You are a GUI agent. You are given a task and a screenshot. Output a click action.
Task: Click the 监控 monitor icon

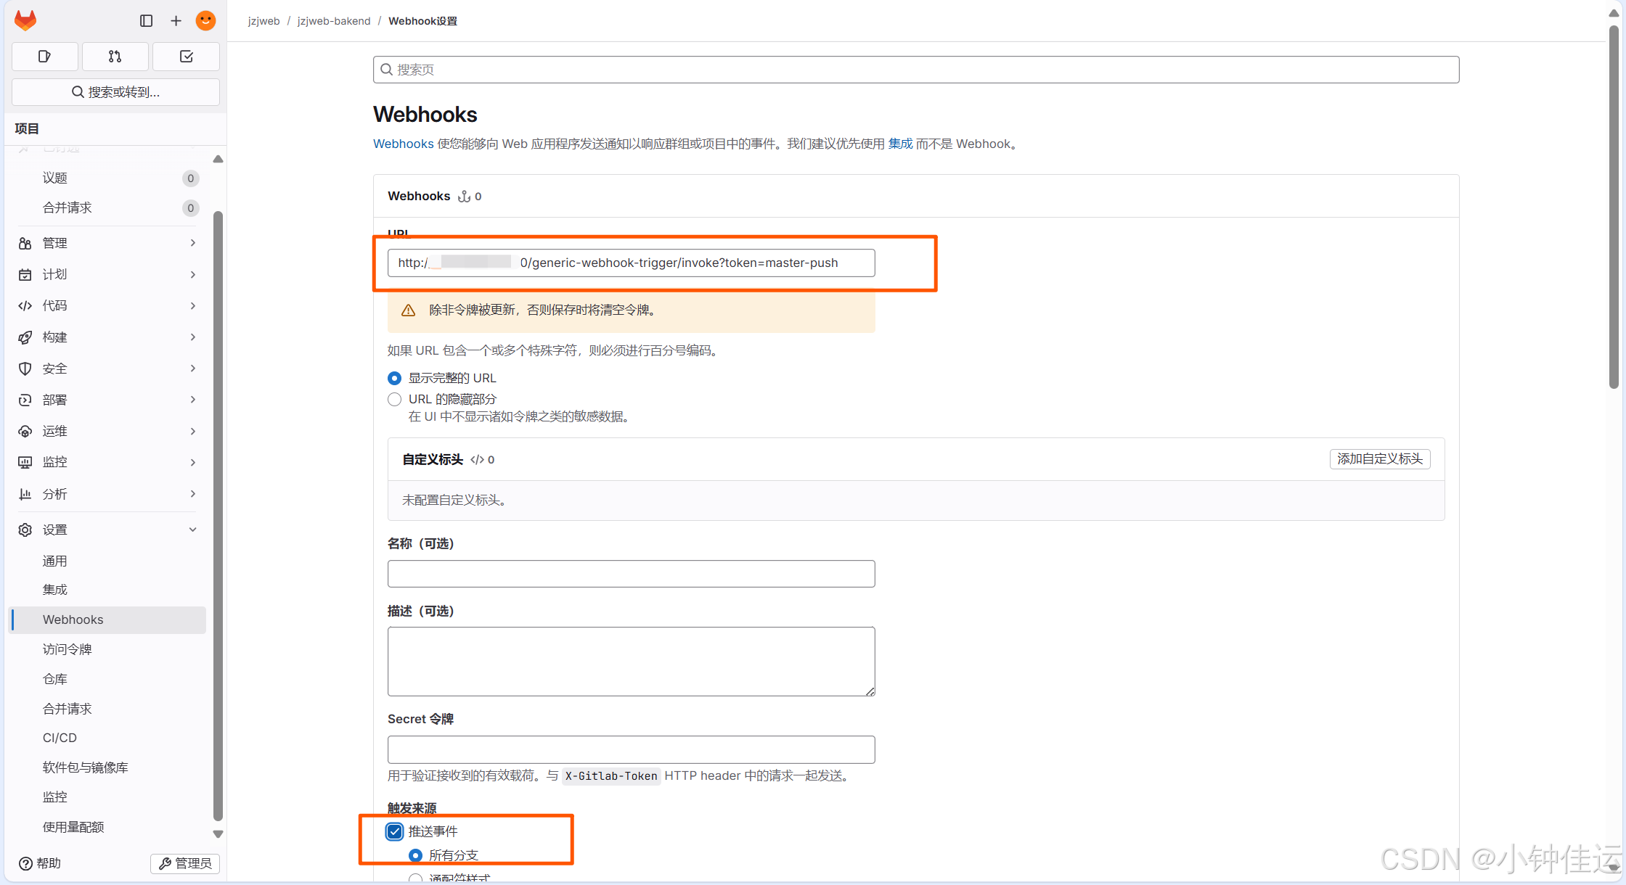click(25, 462)
